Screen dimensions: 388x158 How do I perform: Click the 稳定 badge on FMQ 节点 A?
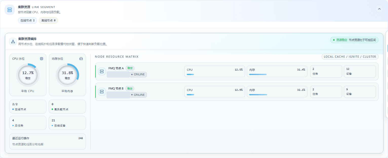(130, 68)
